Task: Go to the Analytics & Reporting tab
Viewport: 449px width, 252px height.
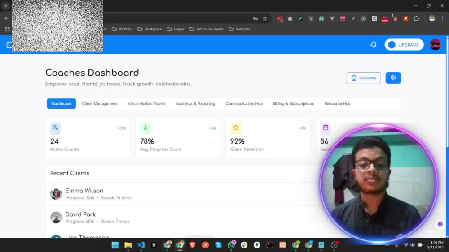Action: coord(196,103)
